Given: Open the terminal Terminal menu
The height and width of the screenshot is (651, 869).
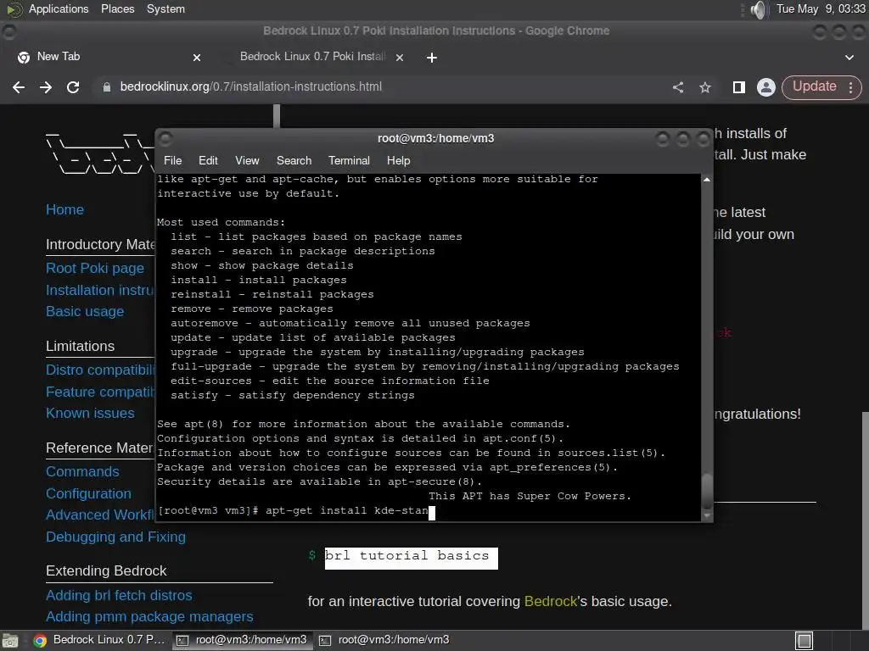Looking at the screenshot, I should pyautogui.click(x=349, y=160).
